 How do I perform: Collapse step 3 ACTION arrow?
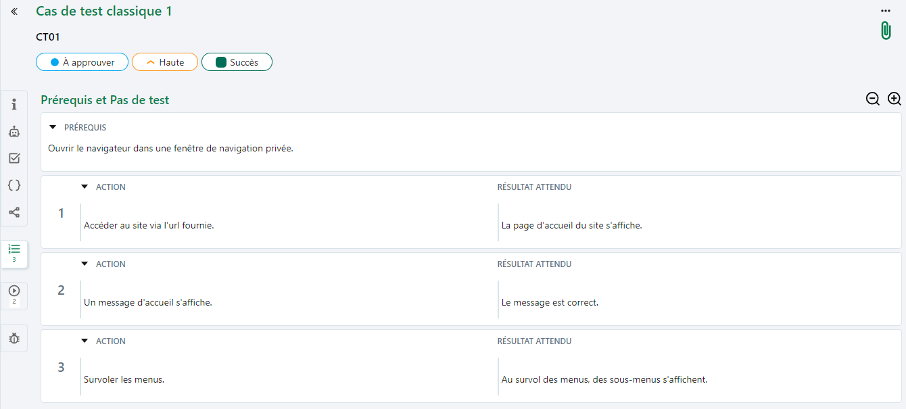(85, 341)
